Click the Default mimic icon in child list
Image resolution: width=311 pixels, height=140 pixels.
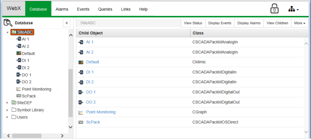81,62
